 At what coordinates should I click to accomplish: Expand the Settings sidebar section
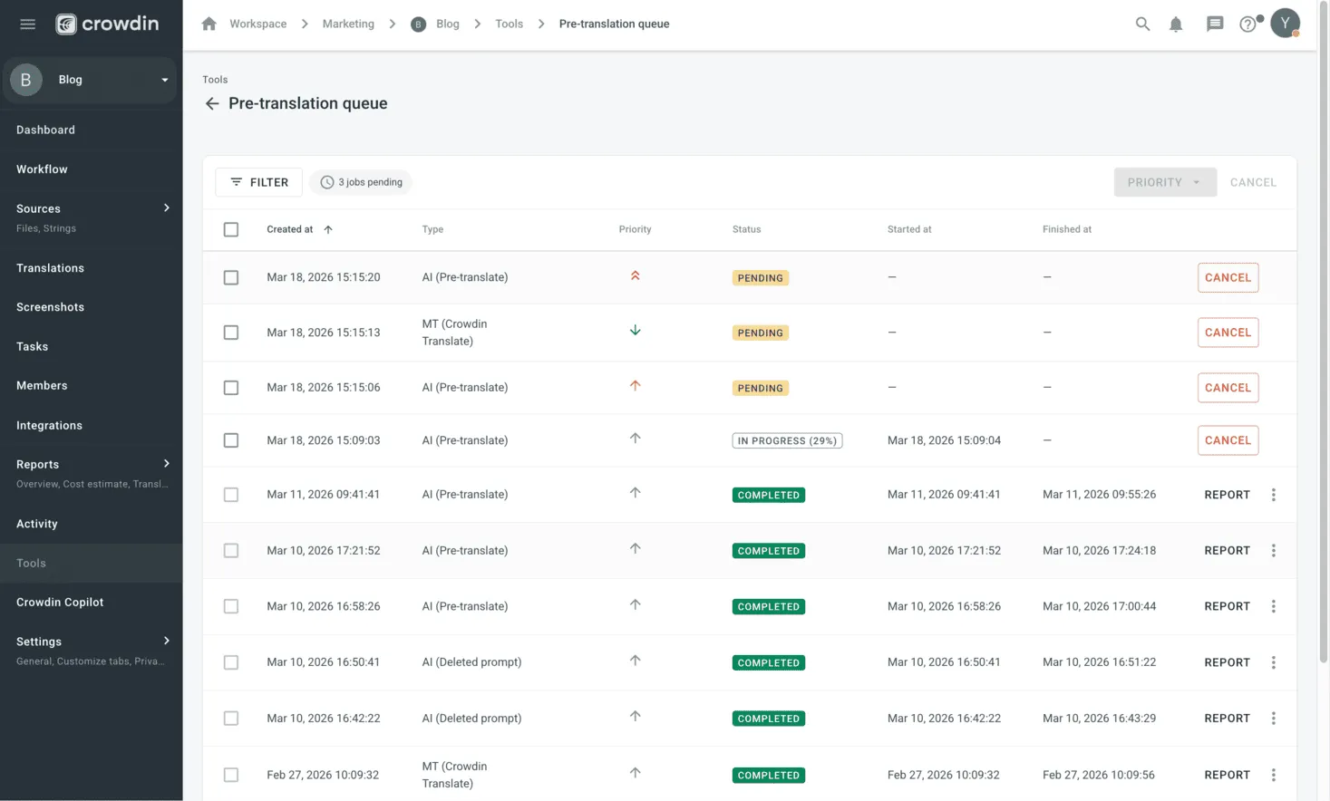coord(166,642)
